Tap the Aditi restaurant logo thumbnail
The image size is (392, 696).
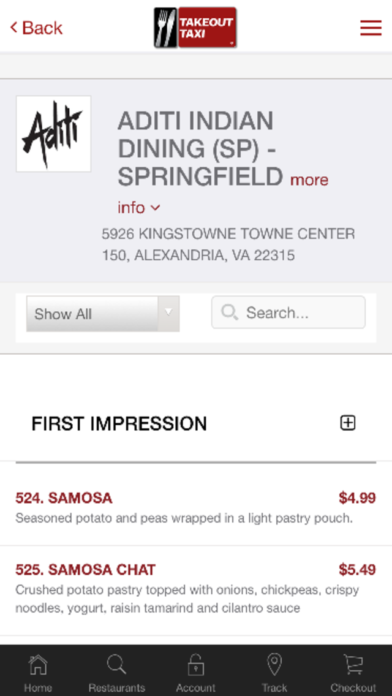(54, 134)
